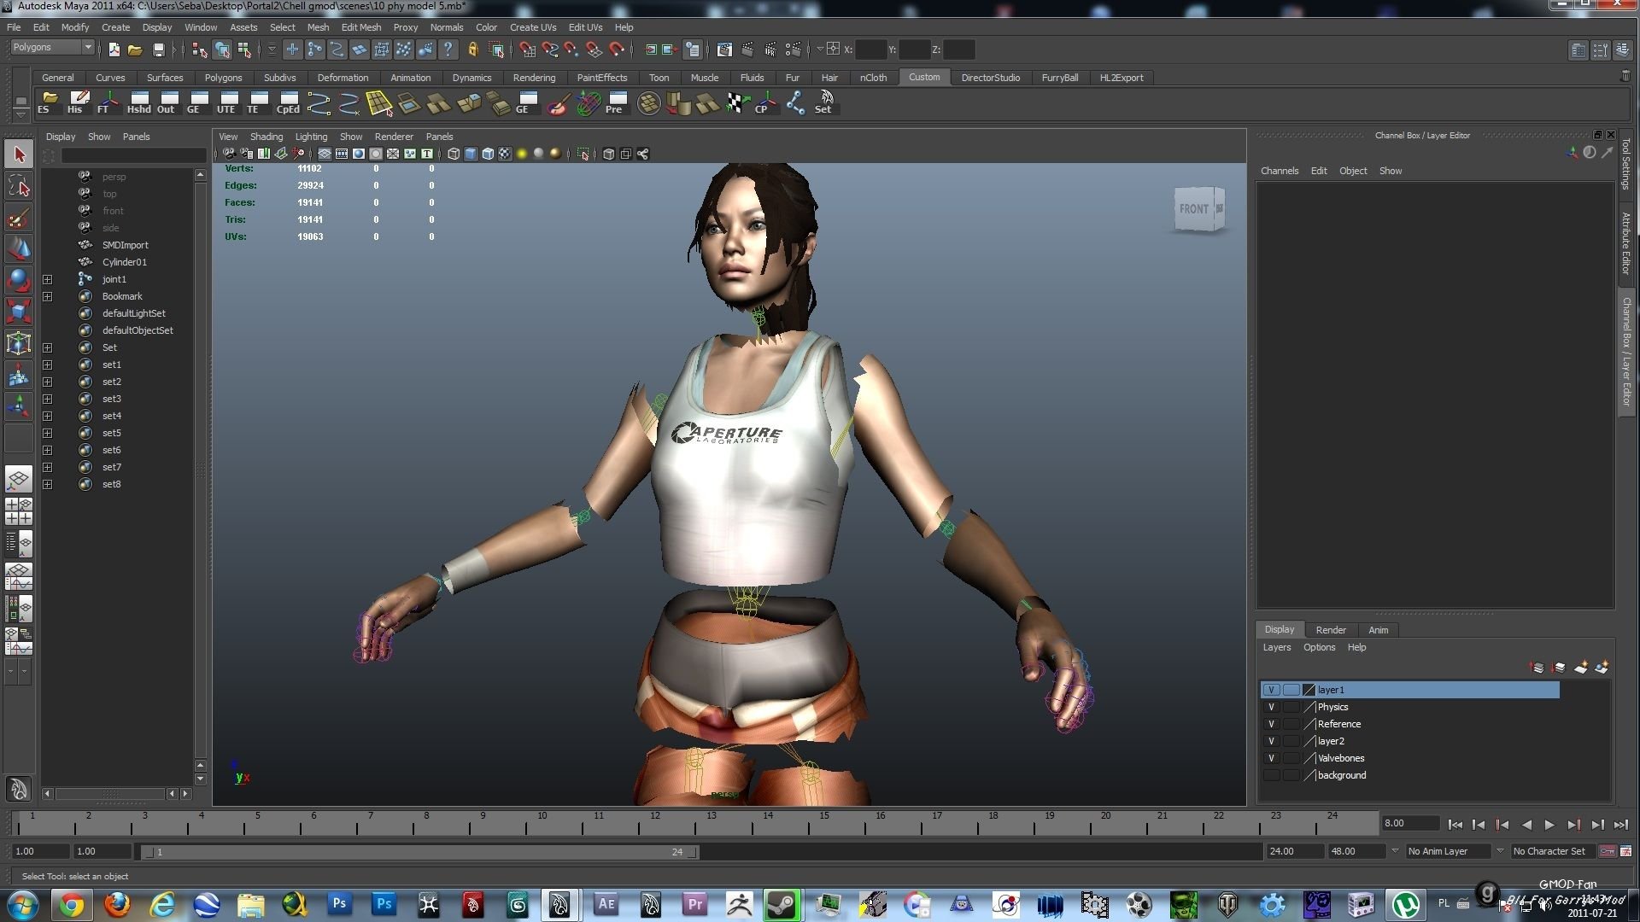
Task: Open Steam from the Windows taskbar
Action: tap(782, 904)
